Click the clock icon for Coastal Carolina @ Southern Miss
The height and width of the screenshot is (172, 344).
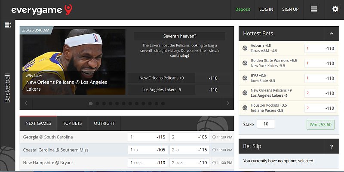214,150
